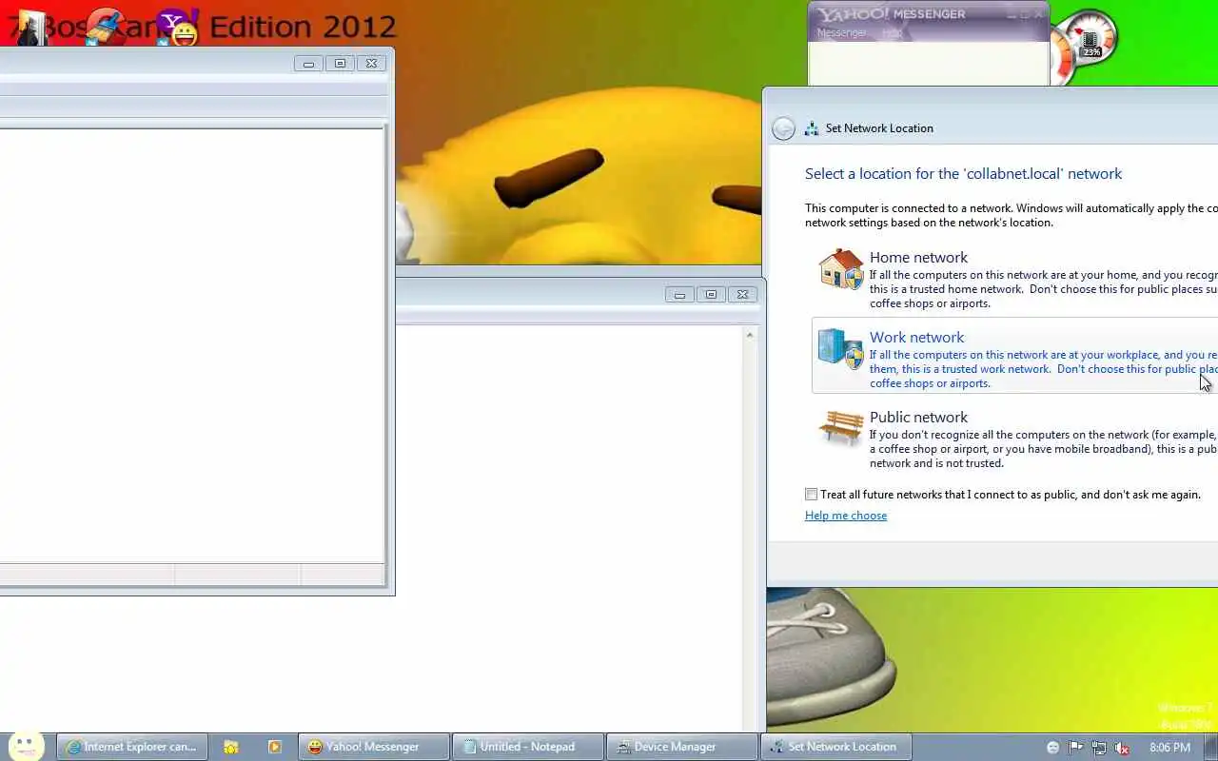Open the Yahoo! Messenger desktop shortcut

tap(177, 27)
